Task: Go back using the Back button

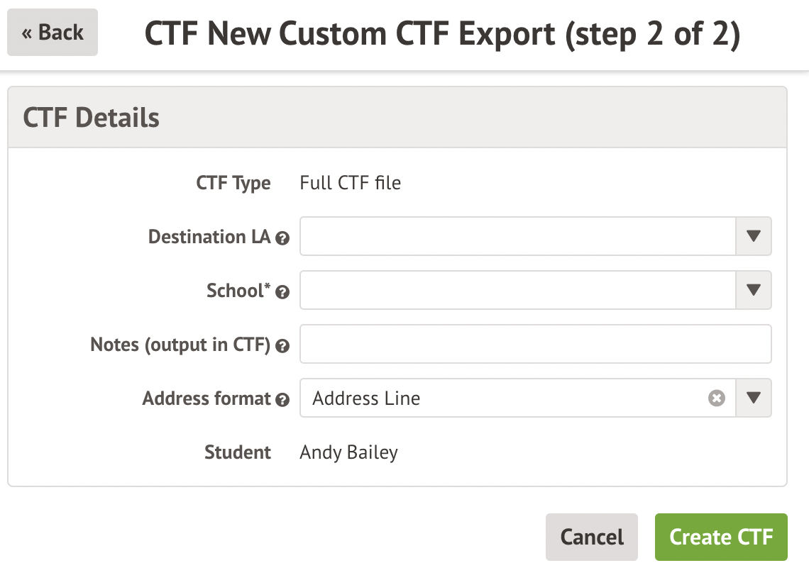Action: coord(53,33)
